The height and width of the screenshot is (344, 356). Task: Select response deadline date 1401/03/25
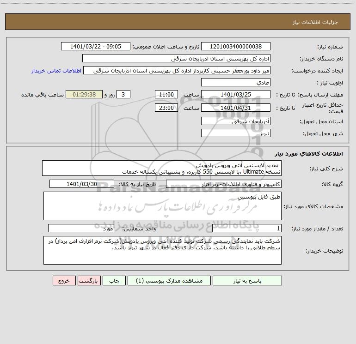[236, 94]
